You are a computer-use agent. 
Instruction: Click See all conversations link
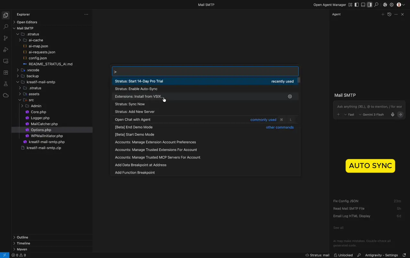338,228
